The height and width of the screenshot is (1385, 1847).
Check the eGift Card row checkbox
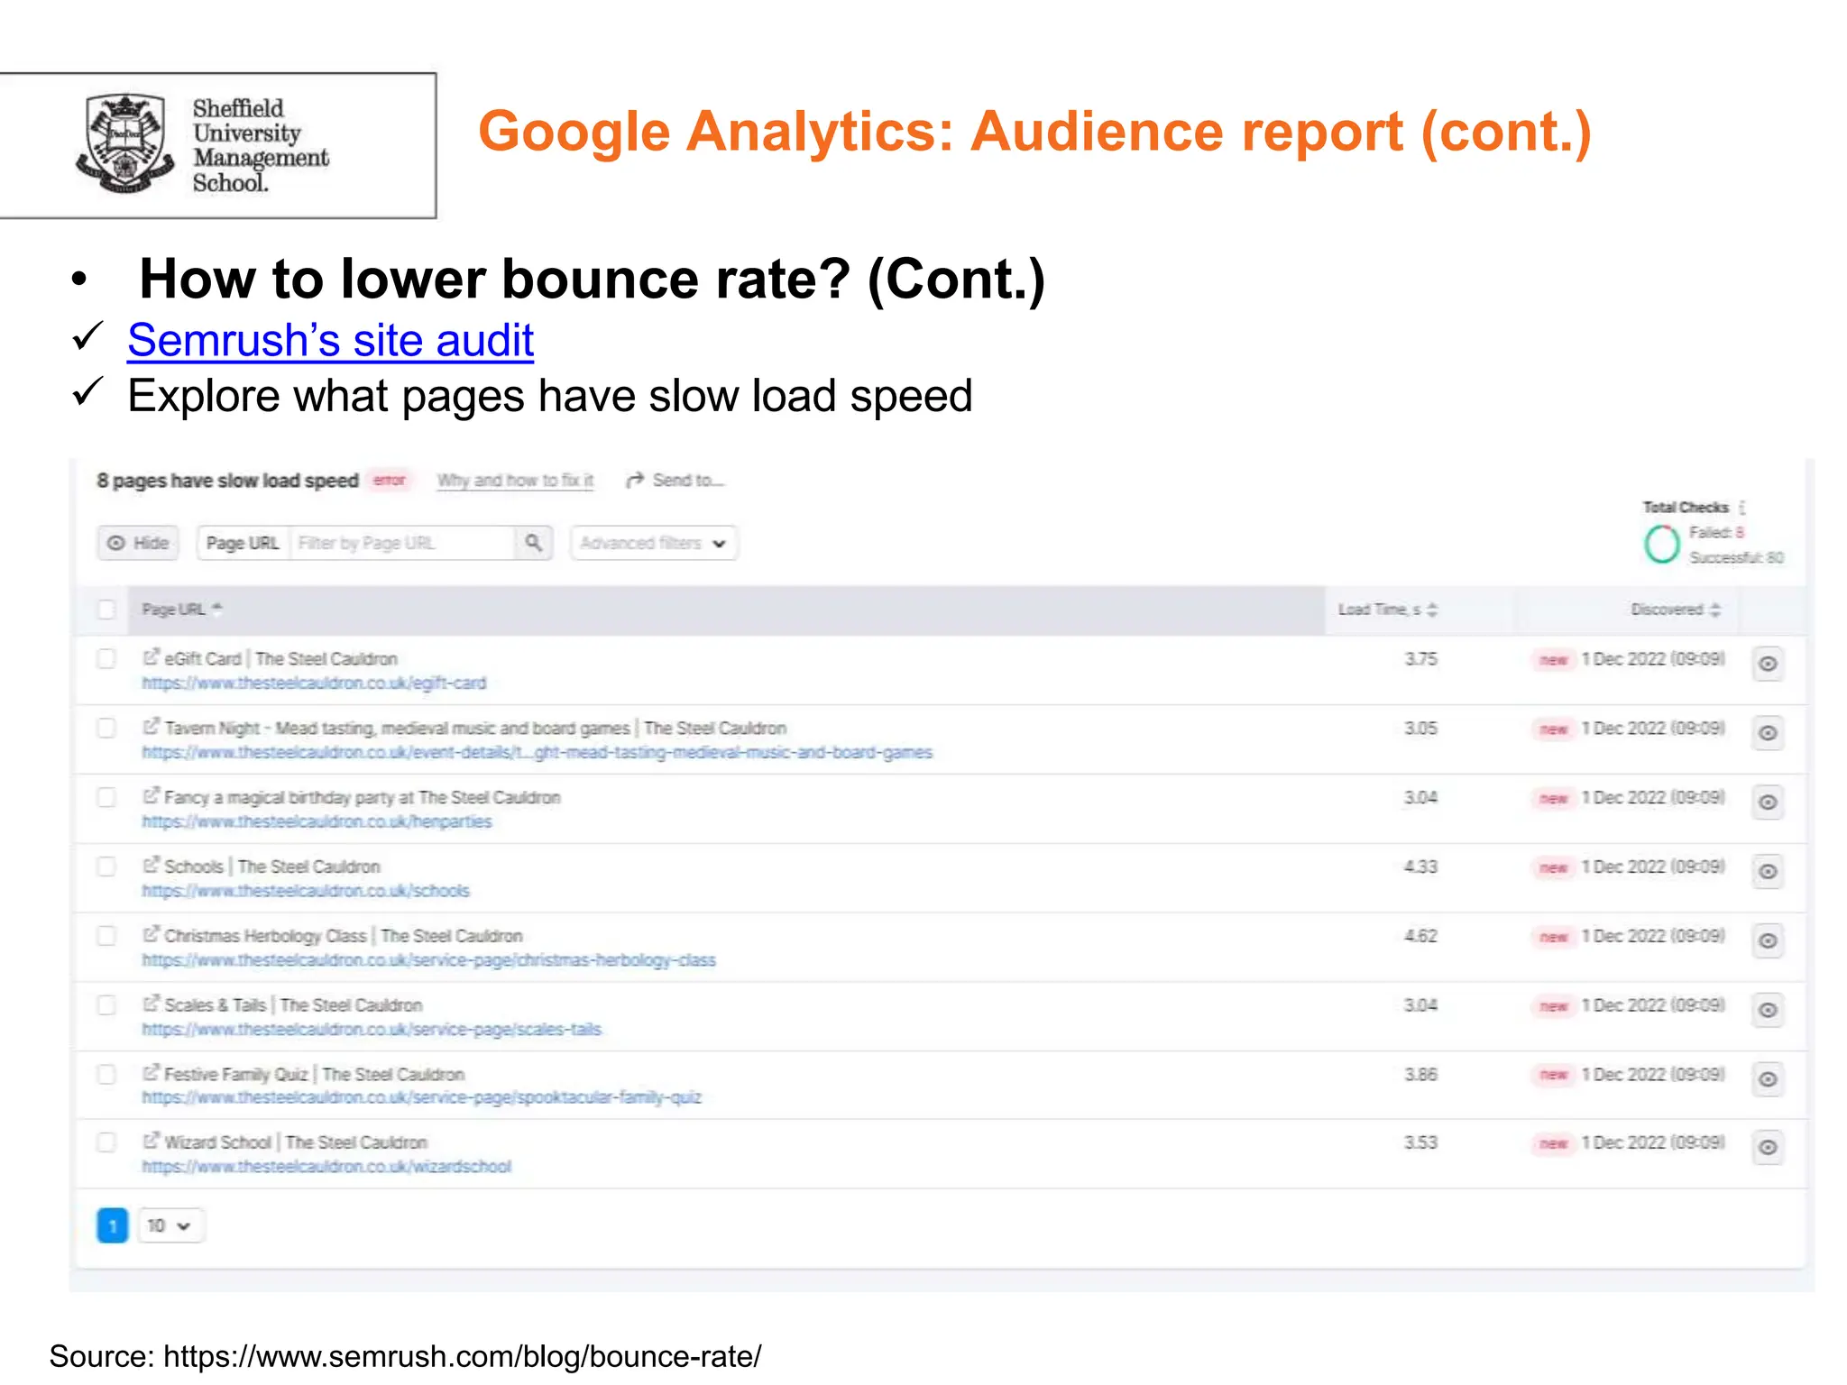coord(106,659)
